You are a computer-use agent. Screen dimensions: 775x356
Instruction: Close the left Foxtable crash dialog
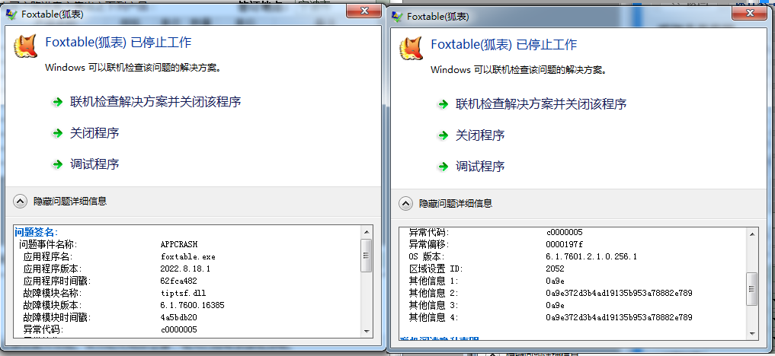(363, 11)
